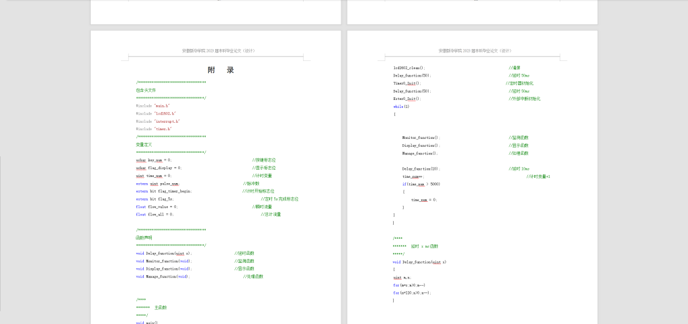Click the lcd1602_clean() call
Viewport: 688px width, 324px height.
point(409,68)
